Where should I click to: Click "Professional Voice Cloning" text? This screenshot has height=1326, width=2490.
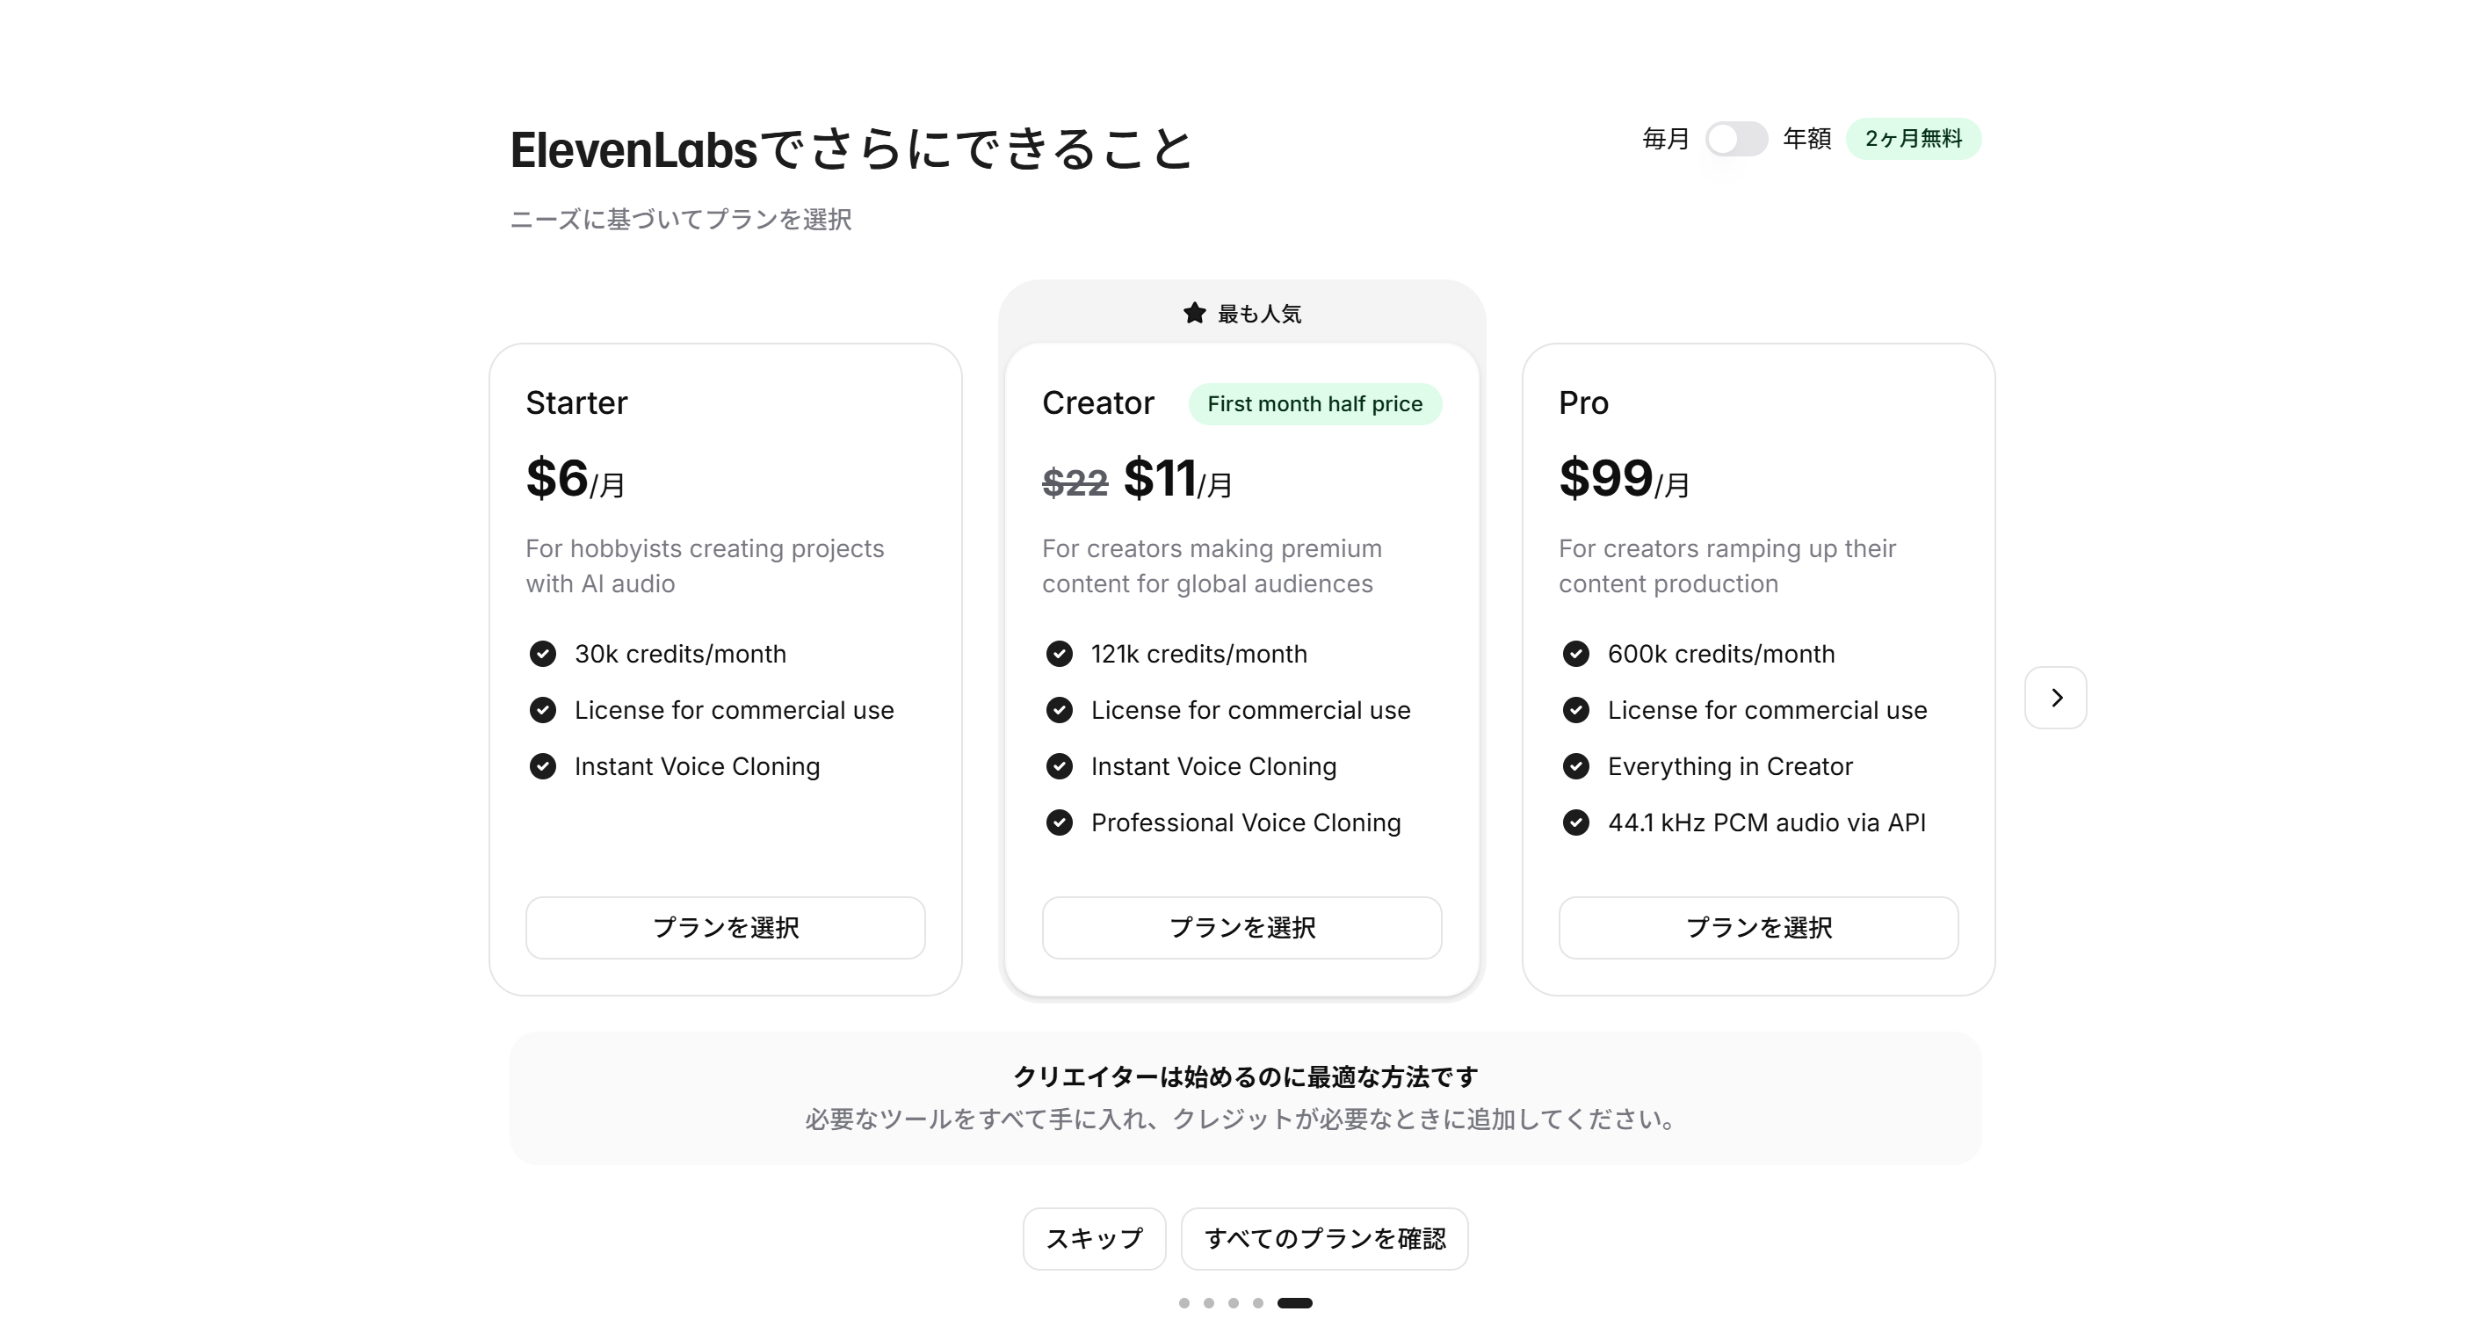(1246, 822)
